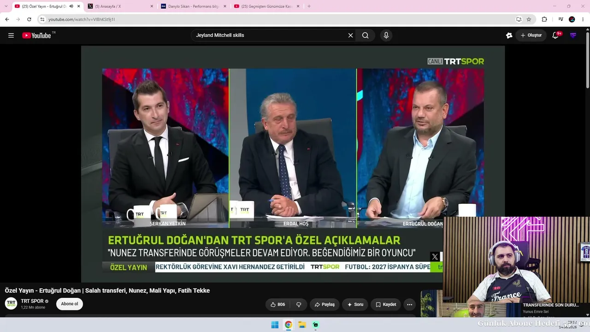Mute the Özel Yayın tab audio
Screen dimensions: 590x332
(x=71, y=6)
